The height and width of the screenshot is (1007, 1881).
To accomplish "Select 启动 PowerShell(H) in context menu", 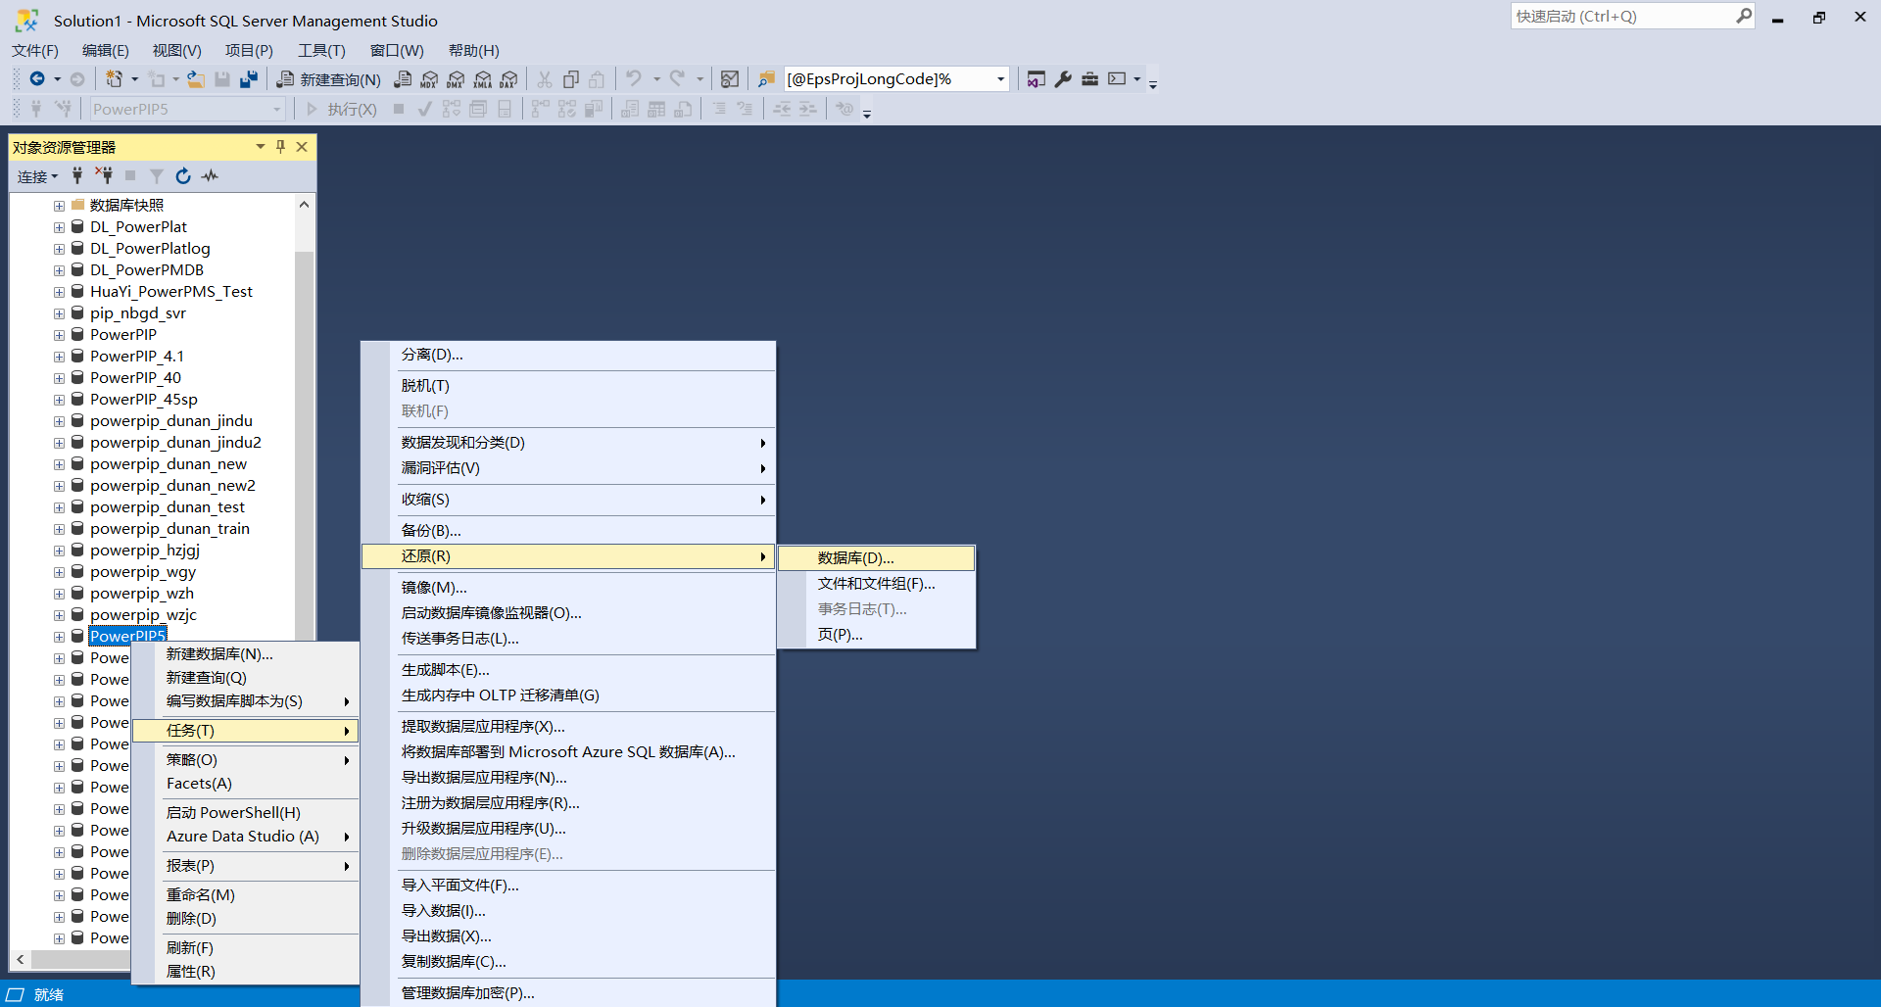I will click(x=246, y=812).
